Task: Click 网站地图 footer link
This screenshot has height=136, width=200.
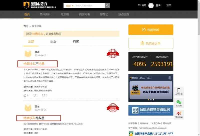Action: tap(167, 123)
